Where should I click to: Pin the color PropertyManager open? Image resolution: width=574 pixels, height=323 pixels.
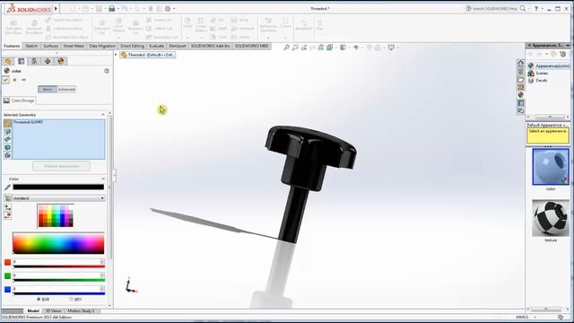[24, 80]
